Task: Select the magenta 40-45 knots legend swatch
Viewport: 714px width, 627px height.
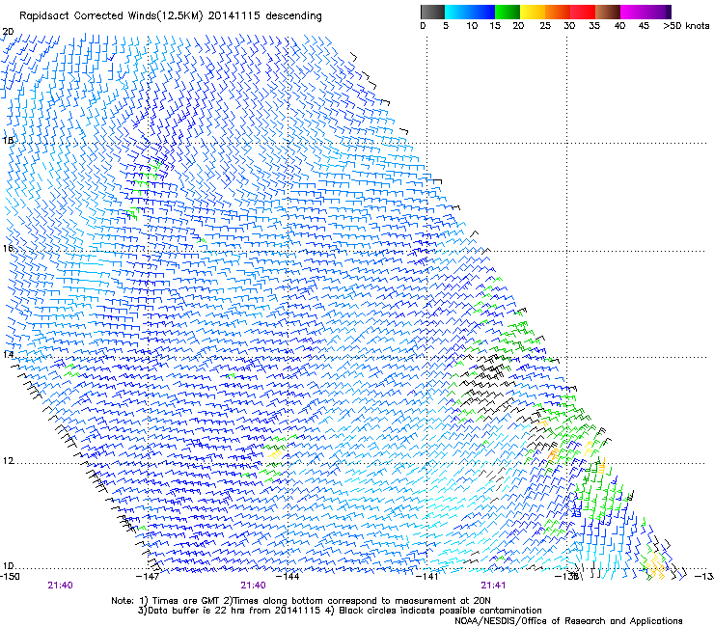Action: pyautogui.click(x=633, y=12)
